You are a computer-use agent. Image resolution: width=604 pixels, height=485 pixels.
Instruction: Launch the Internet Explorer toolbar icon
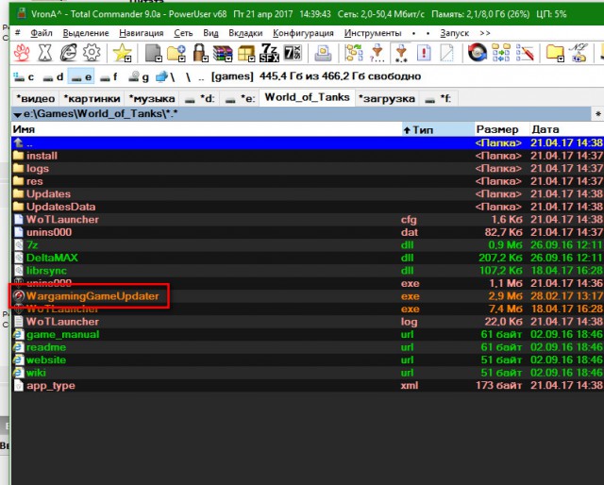coord(68,53)
